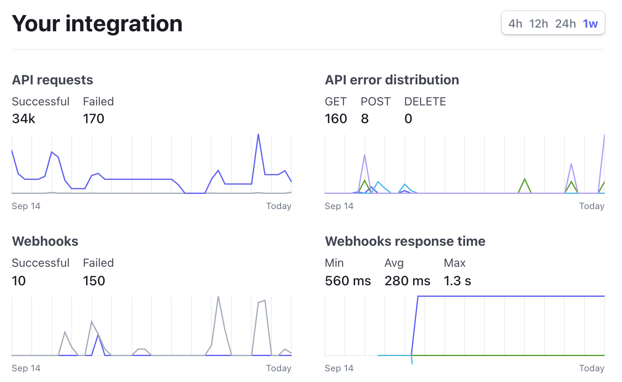Click the 'POST' label in error distribution
Image resolution: width=622 pixels, height=382 pixels.
coord(376,102)
